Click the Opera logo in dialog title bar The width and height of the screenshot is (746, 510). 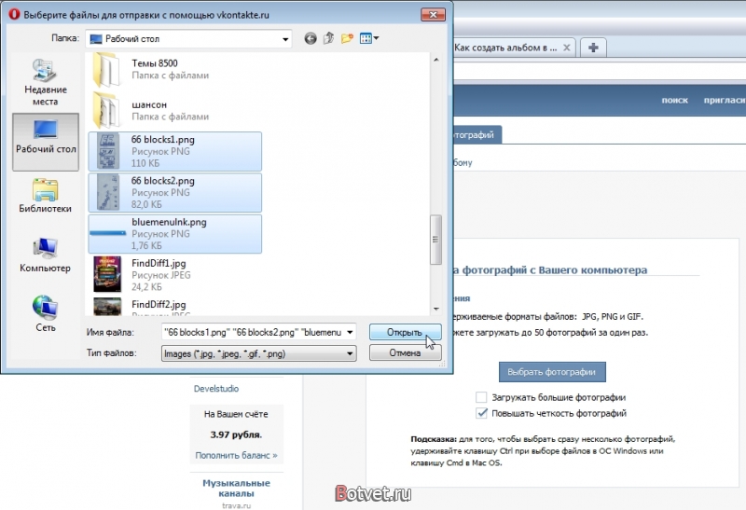[x=14, y=14]
